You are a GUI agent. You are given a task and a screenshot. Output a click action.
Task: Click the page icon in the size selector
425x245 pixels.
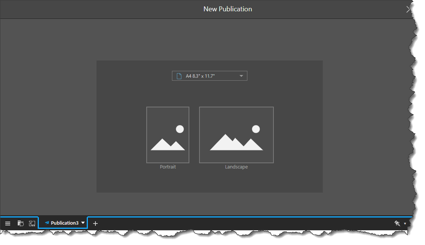pyautogui.click(x=179, y=76)
